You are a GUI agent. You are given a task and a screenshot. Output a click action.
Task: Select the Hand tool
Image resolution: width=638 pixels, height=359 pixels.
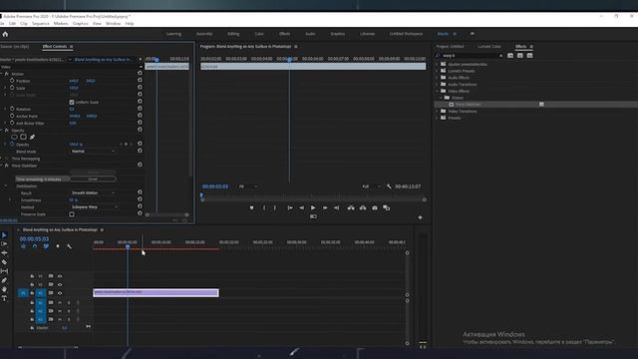4,289
